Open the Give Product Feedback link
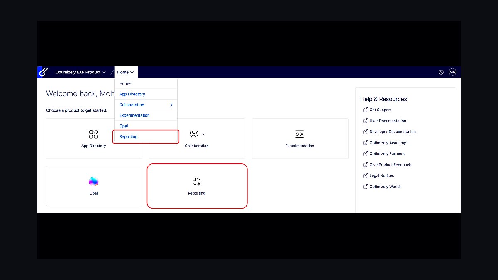This screenshot has width=498, height=280. click(x=390, y=165)
